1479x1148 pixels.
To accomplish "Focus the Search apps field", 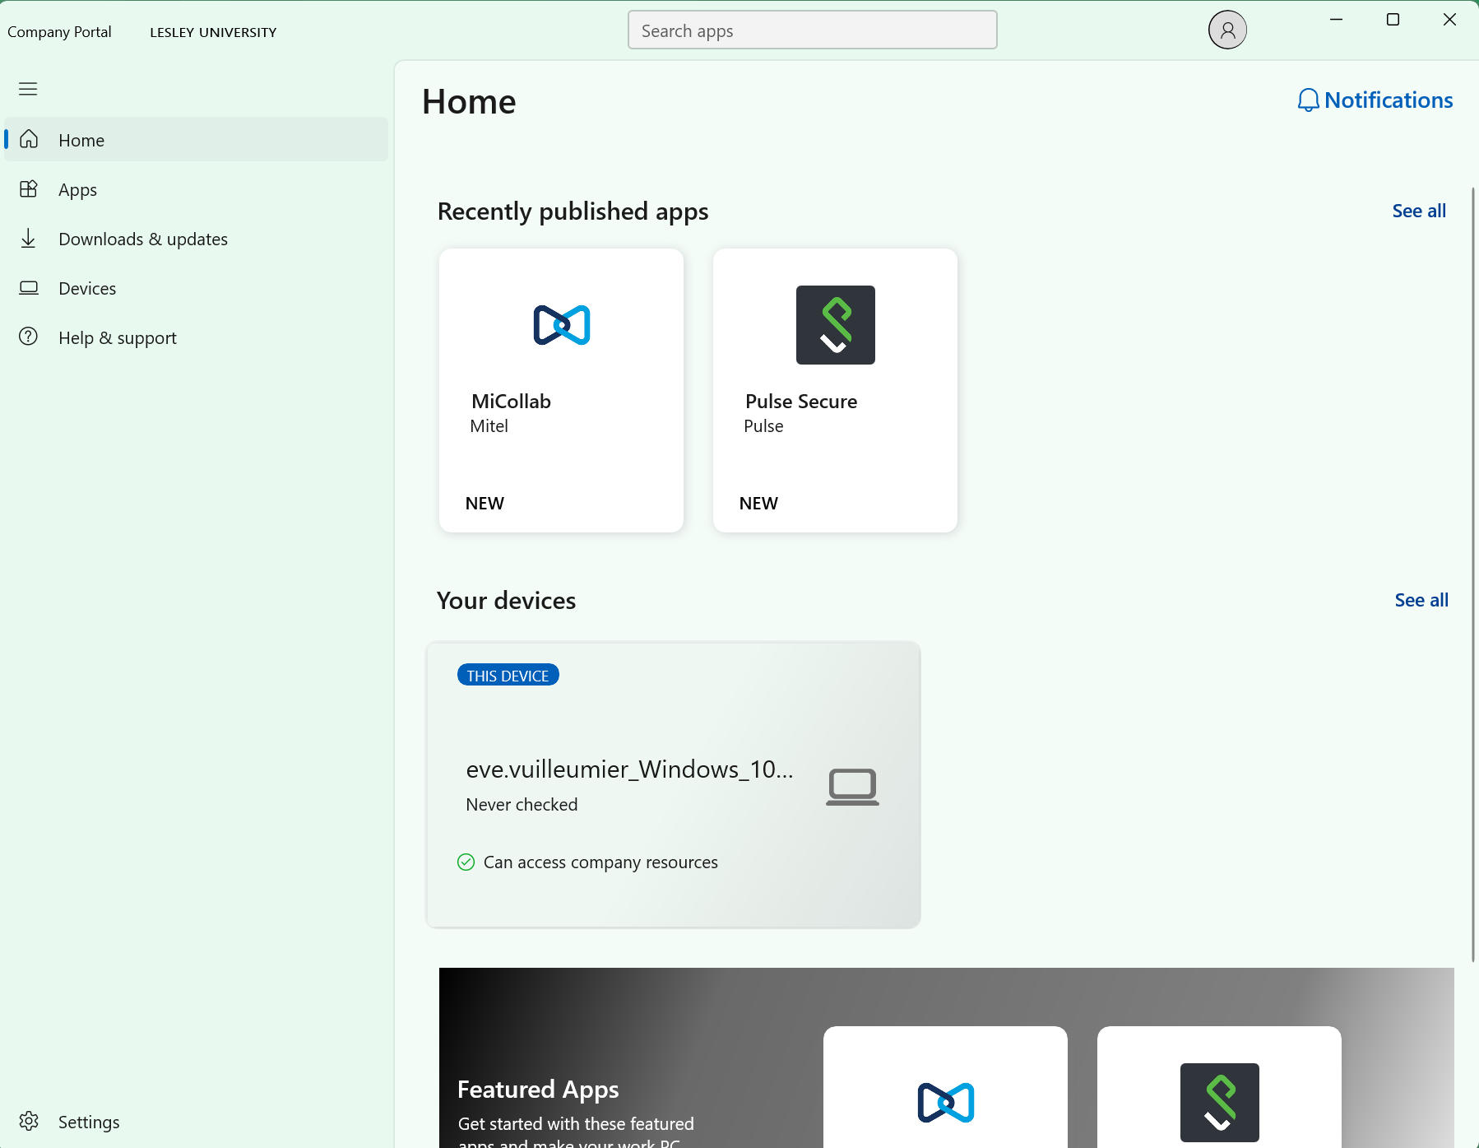I will click(813, 30).
